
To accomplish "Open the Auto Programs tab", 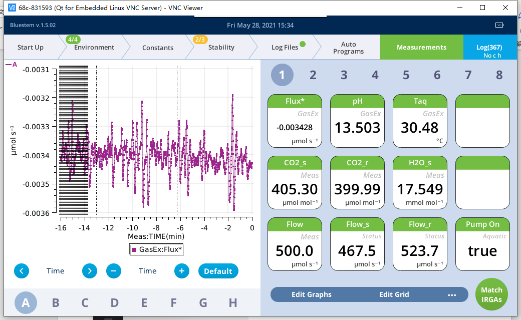I will 348,48.
